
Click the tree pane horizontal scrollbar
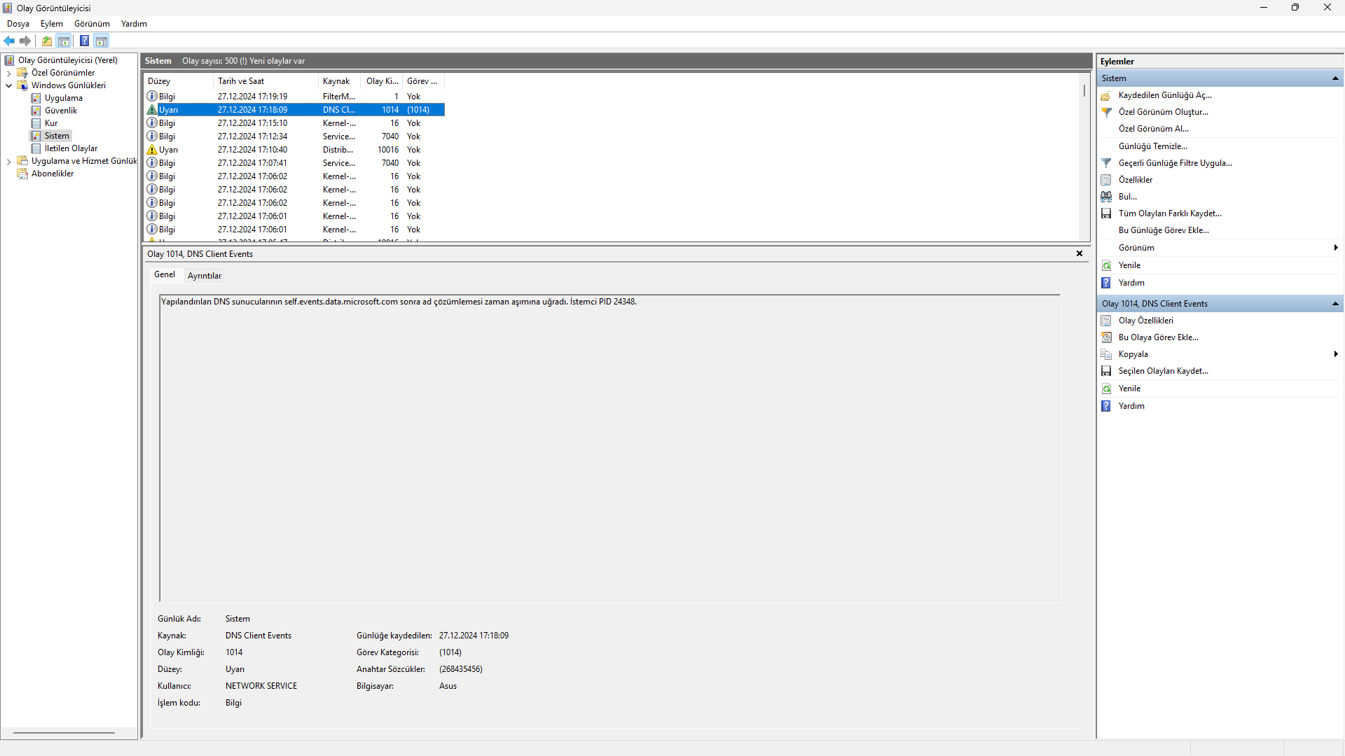click(64, 733)
